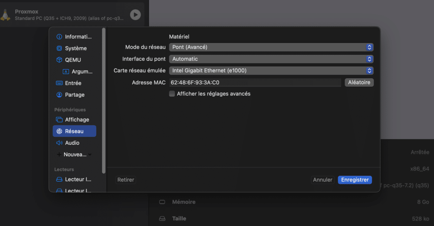
Task: Open the Entrée settings section
Action: point(75,83)
